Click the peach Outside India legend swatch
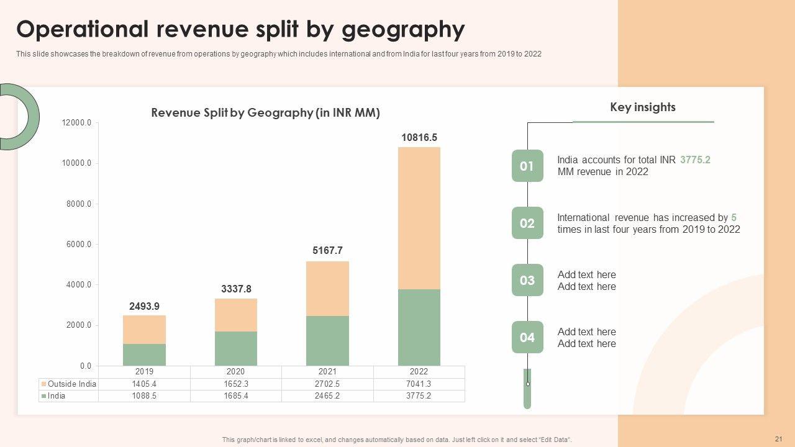Viewport: 795px width, 447px height. click(43, 384)
